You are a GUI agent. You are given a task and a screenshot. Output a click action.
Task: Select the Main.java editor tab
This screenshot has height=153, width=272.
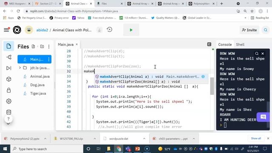tap(65, 44)
